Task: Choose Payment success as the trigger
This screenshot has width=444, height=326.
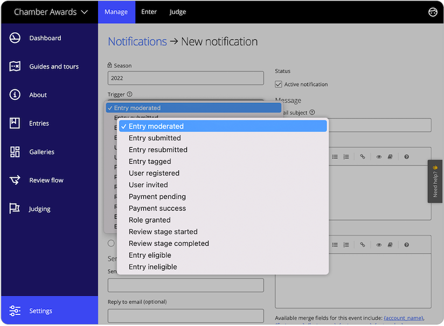Action: point(157,208)
